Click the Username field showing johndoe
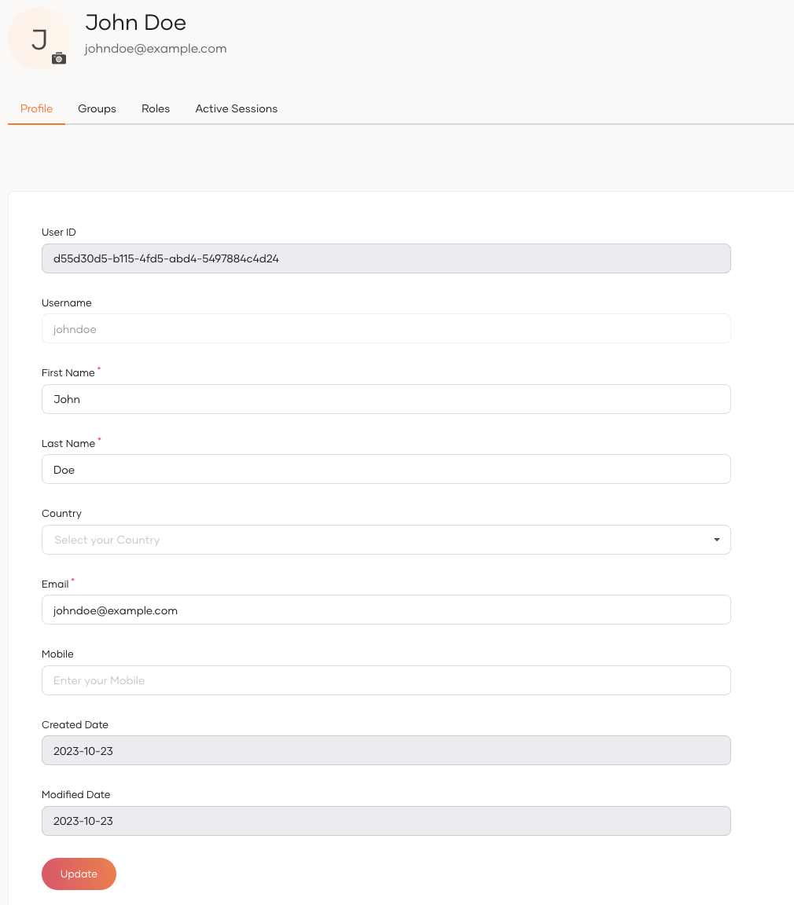The width and height of the screenshot is (794, 905). 386,329
